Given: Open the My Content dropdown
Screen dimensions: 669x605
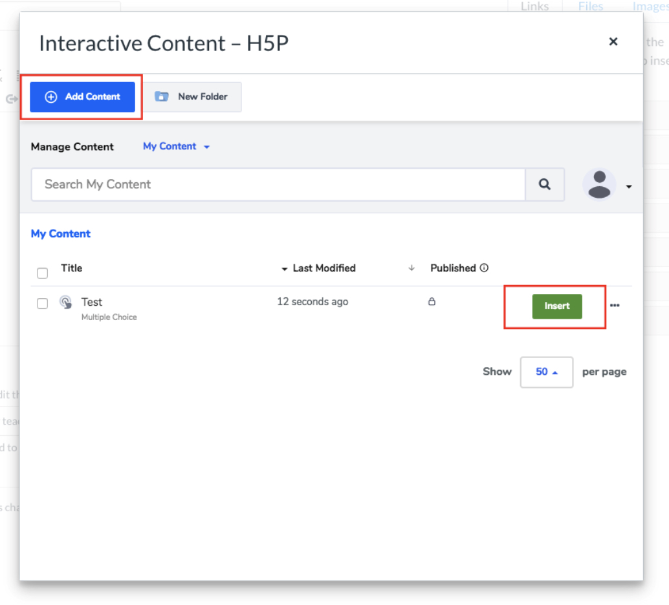Looking at the screenshot, I should pyautogui.click(x=176, y=146).
